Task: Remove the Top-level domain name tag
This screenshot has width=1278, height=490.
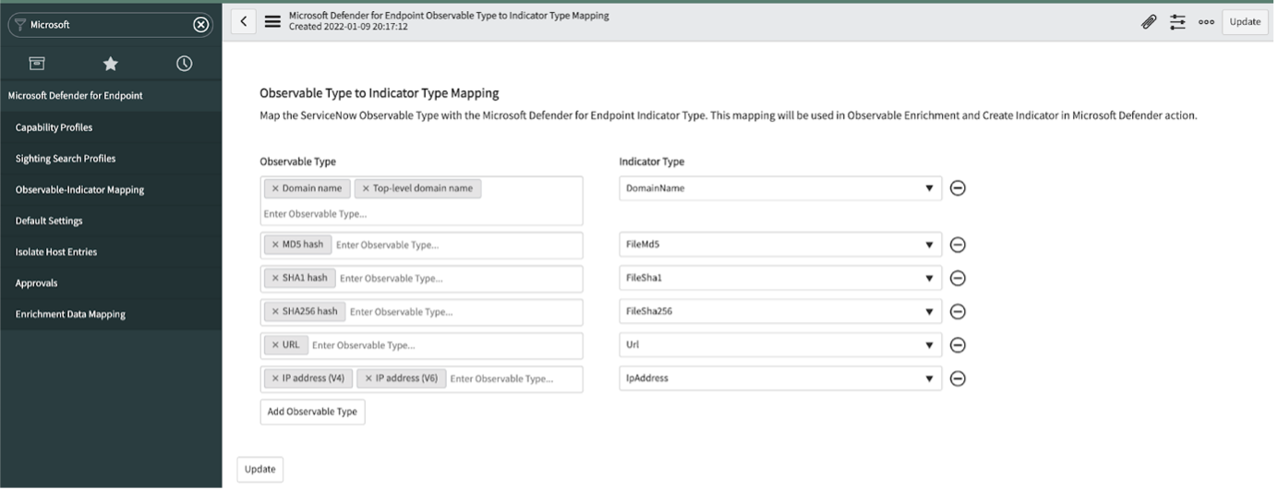Action: click(366, 188)
